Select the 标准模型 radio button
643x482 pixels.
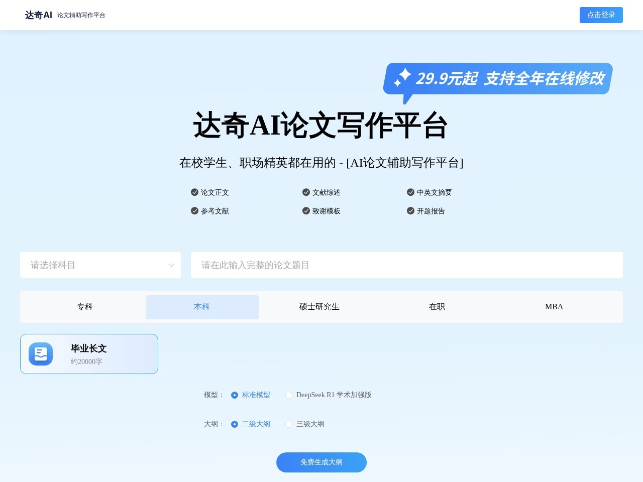point(235,395)
